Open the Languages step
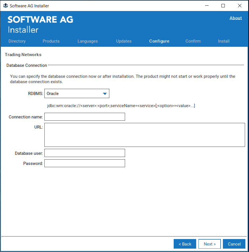This screenshot has width=249, height=252. tap(87, 41)
